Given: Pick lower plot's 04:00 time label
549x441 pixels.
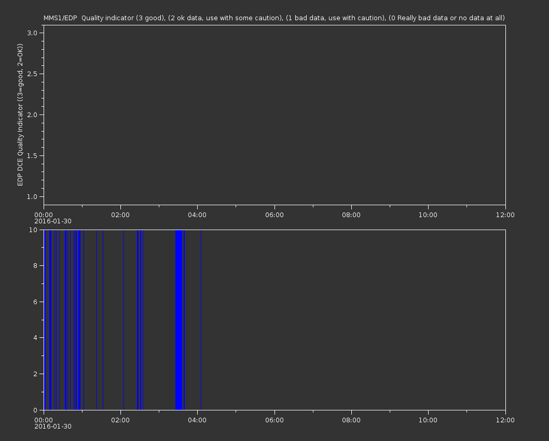Looking at the screenshot, I should 197,420.
